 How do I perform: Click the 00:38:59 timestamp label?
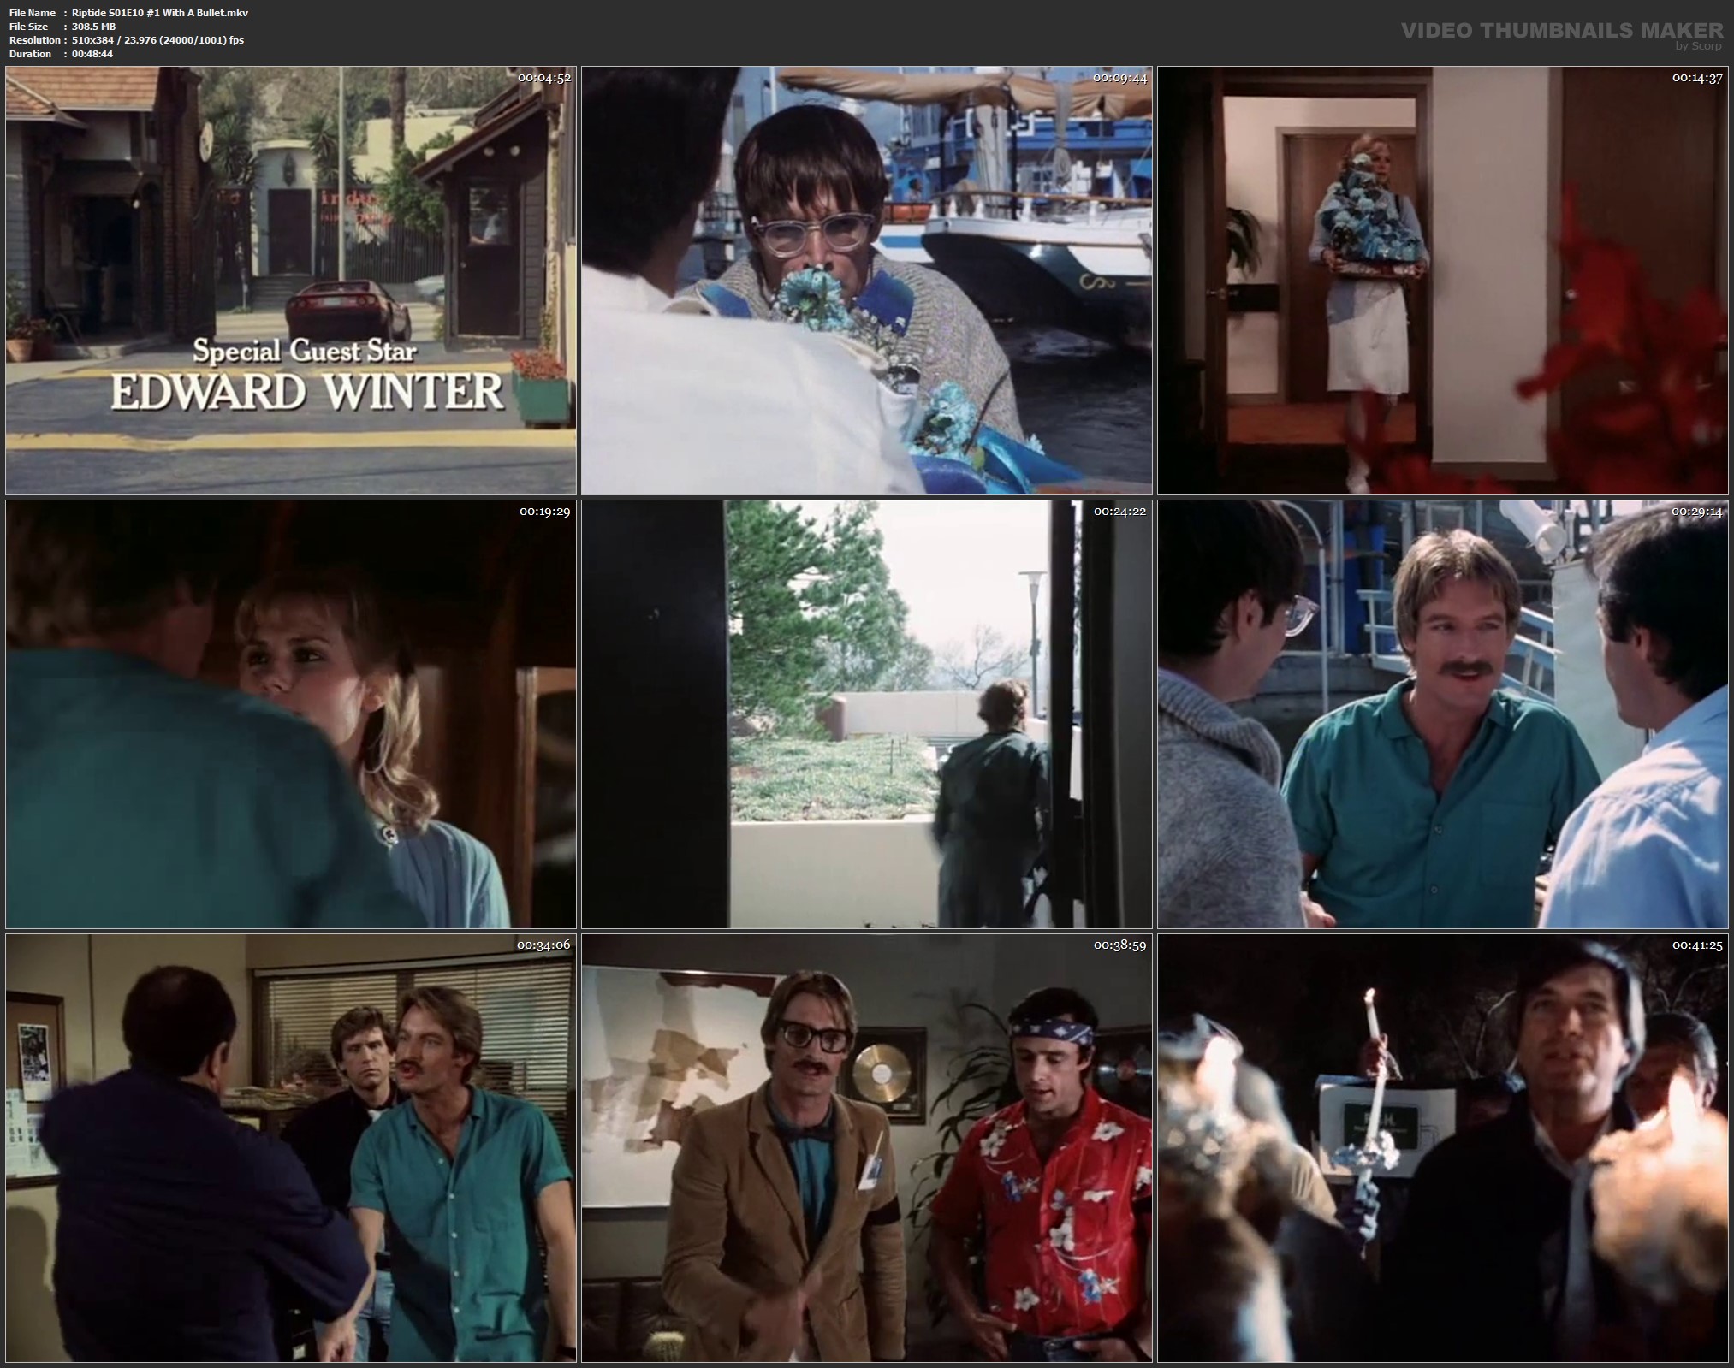[1119, 945]
